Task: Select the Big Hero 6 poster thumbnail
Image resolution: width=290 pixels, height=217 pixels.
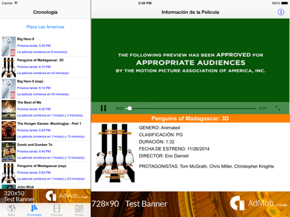Action: coord(8,46)
